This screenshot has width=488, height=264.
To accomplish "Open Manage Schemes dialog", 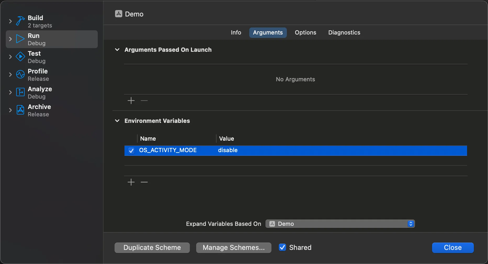I will tap(234, 248).
